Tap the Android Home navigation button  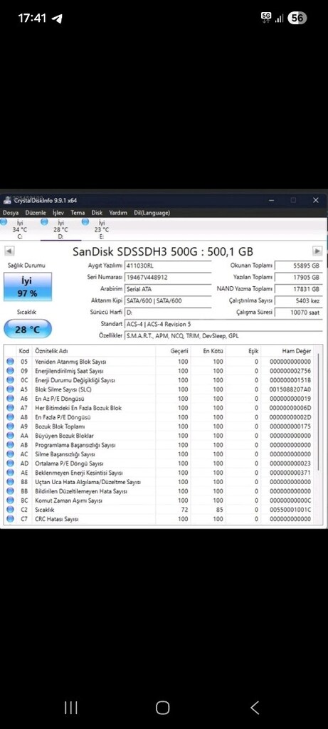coord(163,708)
